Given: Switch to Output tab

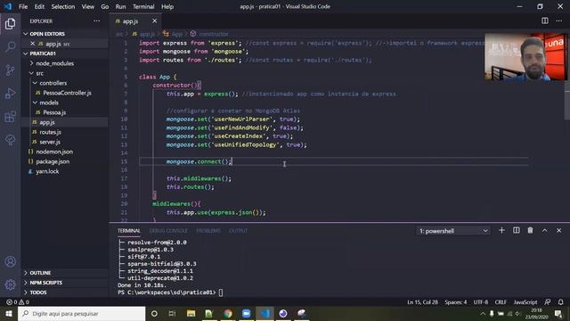Looking at the screenshot, I should (x=238, y=231).
